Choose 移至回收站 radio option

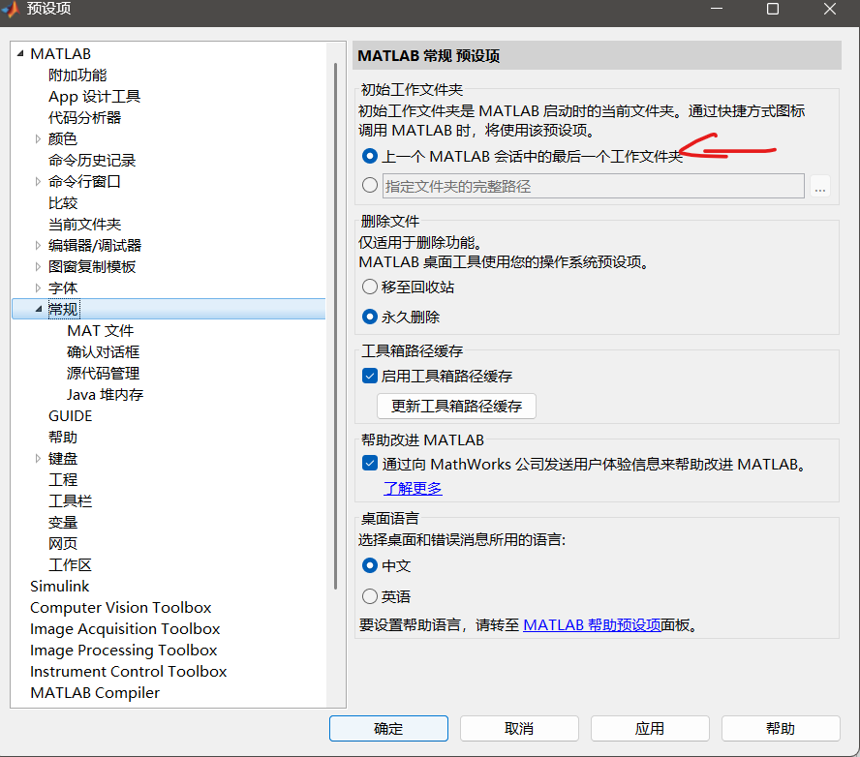point(370,287)
